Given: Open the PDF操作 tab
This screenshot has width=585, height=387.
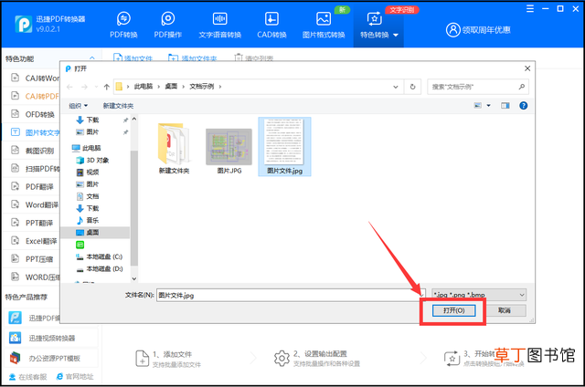Looking at the screenshot, I should (x=168, y=25).
